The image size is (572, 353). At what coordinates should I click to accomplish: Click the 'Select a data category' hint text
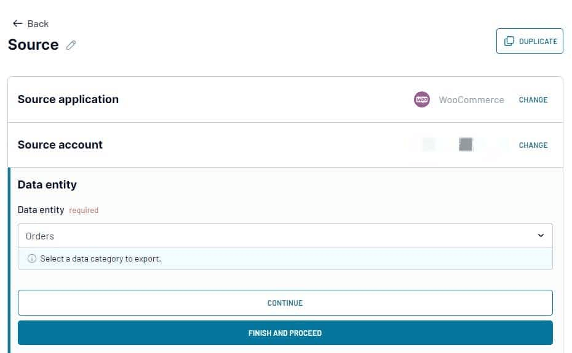point(100,258)
